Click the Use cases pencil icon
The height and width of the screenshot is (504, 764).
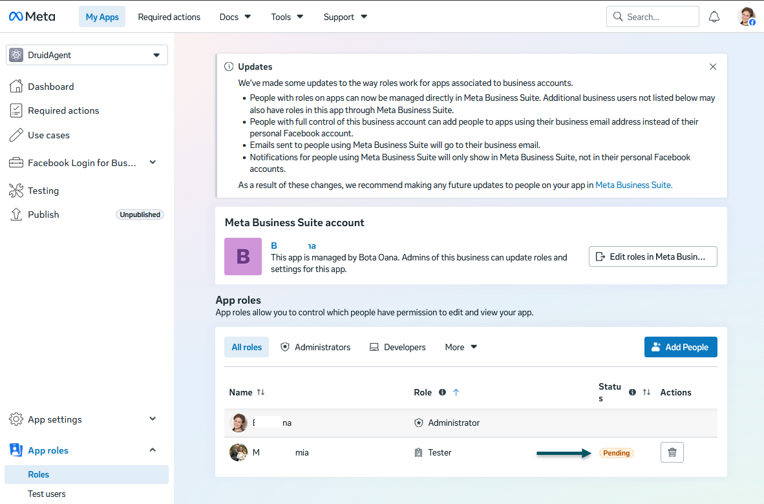click(16, 135)
